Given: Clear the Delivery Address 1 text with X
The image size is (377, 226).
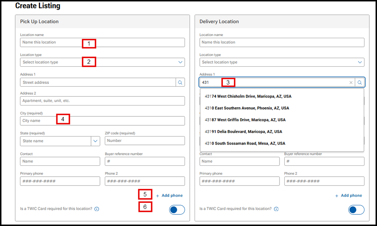Looking at the screenshot, I should (351, 82).
